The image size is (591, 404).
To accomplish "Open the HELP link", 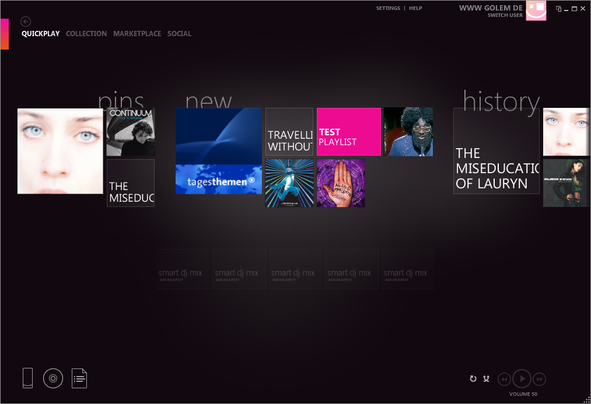I will [x=415, y=8].
